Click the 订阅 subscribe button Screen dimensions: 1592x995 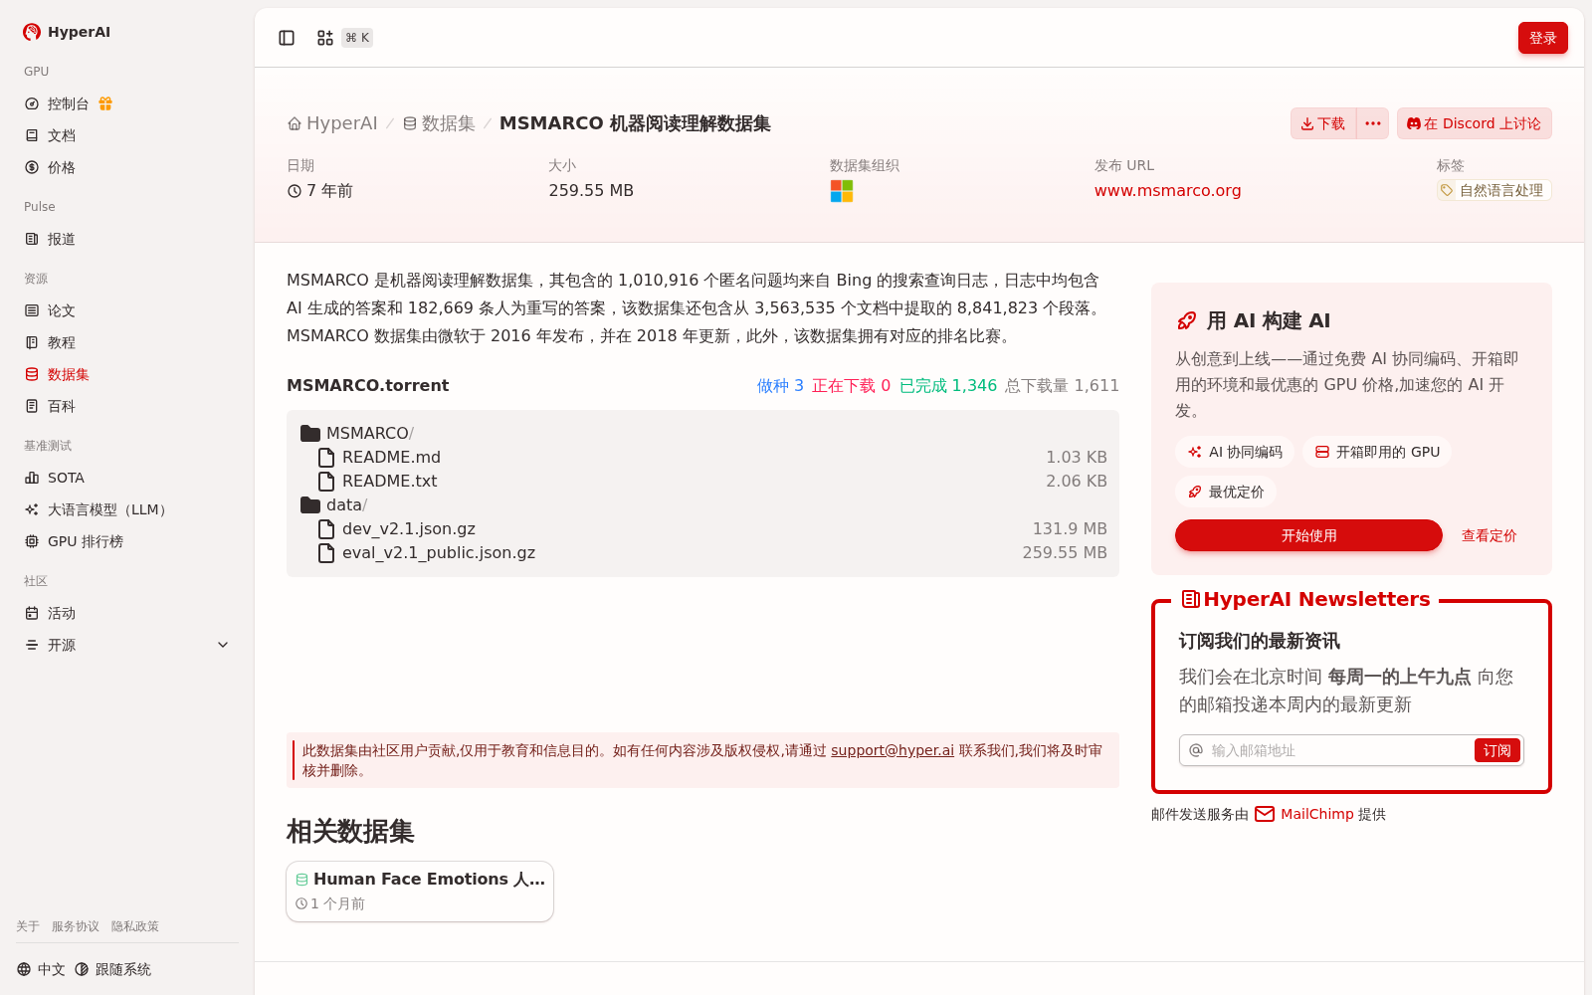(x=1496, y=750)
